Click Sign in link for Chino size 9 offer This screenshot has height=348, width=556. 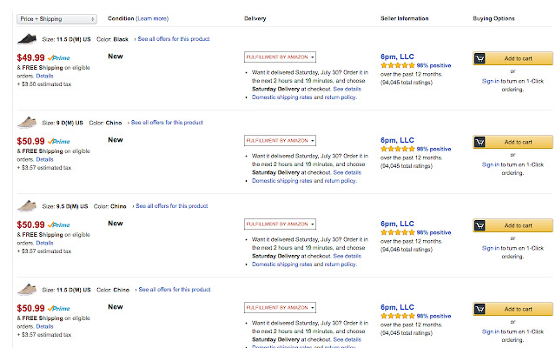click(490, 164)
